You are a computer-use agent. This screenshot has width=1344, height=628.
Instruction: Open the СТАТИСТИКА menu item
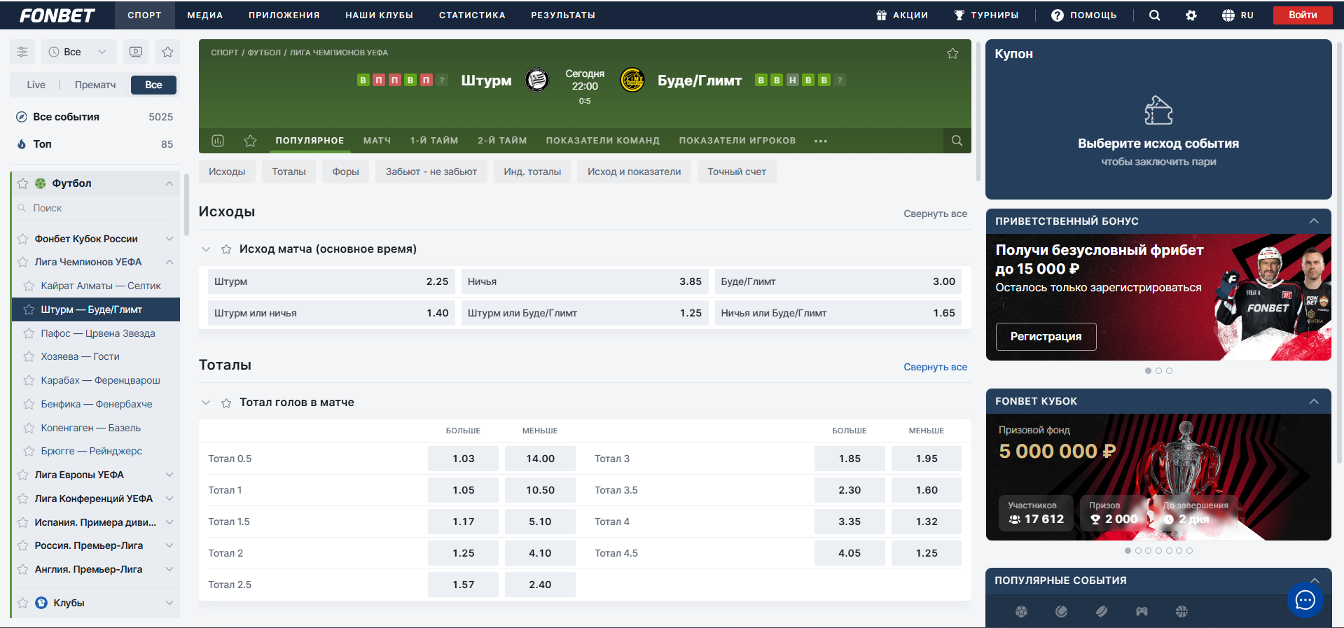pyautogui.click(x=471, y=15)
